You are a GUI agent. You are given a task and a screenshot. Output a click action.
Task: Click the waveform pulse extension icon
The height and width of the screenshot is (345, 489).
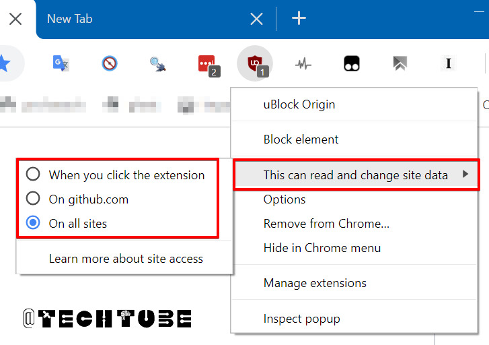coord(303,64)
